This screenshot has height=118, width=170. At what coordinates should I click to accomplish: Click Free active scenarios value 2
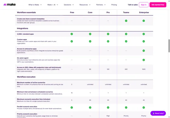72,84
